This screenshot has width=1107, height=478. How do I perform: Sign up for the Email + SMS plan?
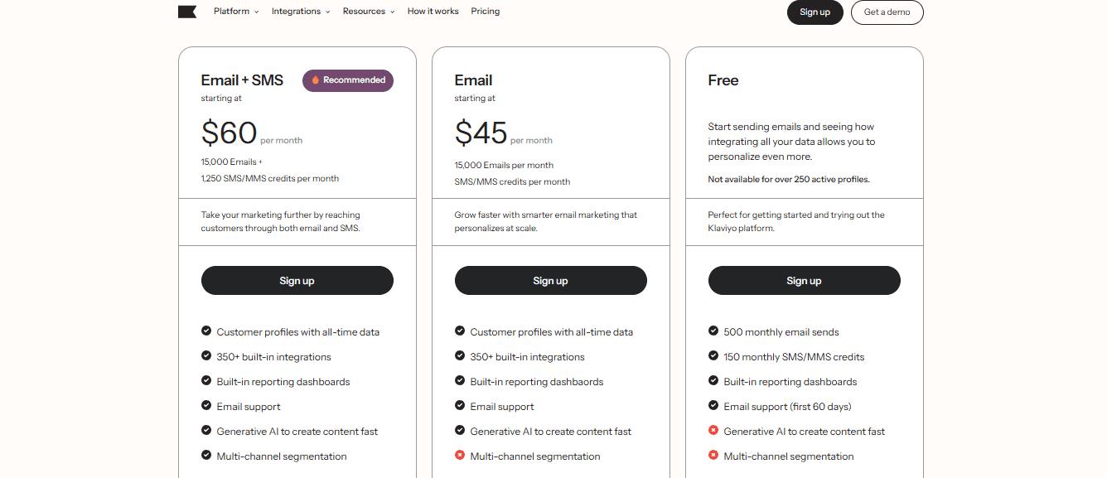click(x=297, y=280)
